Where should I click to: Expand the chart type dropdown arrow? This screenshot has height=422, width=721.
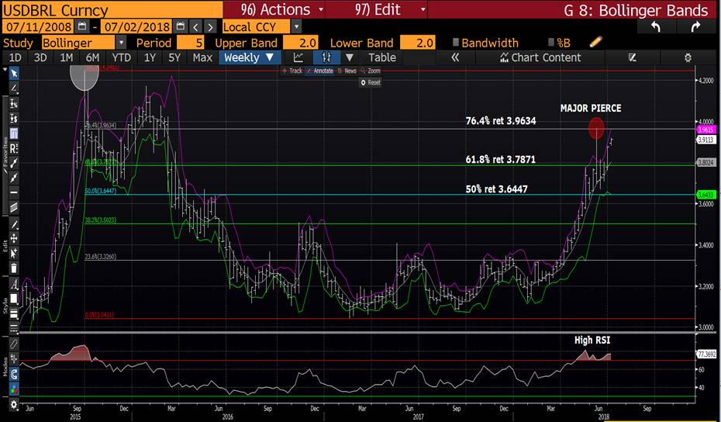[x=350, y=57]
